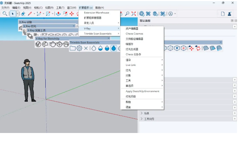The width and height of the screenshot is (241, 141).
Task: Click Apply SketchUp Environment menu entry
Action: coord(142,91)
